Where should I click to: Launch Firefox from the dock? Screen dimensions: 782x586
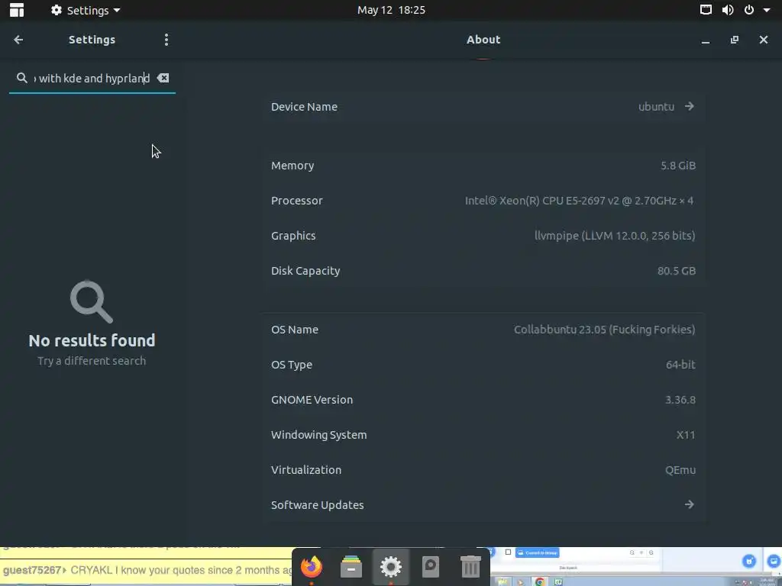[312, 567]
